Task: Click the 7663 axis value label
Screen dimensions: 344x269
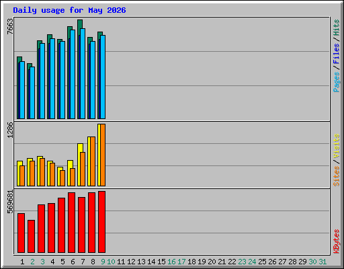Action: pyautogui.click(x=10, y=26)
